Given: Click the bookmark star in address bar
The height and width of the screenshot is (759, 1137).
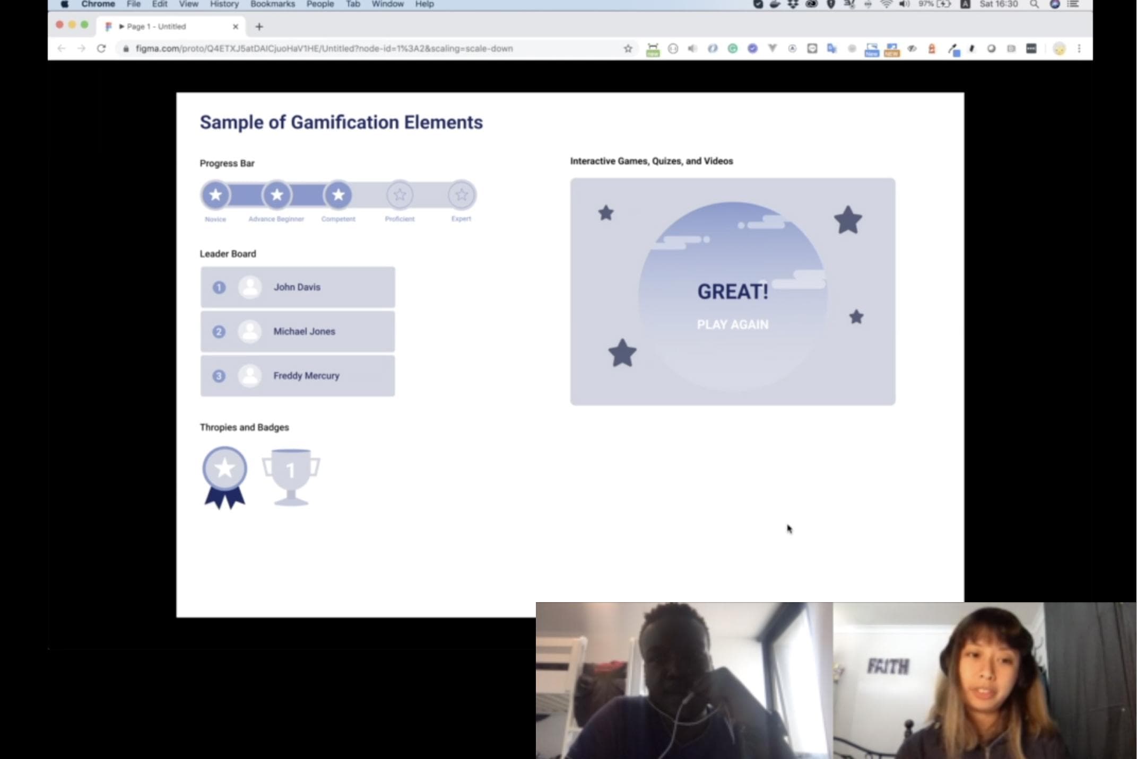Looking at the screenshot, I should click(628, 49).
